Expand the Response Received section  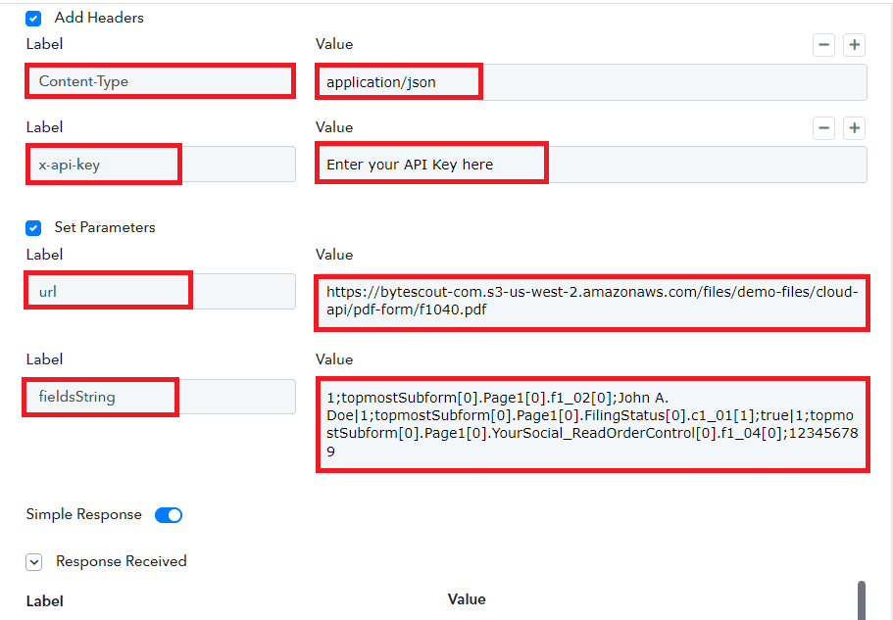tap(33, 561)
